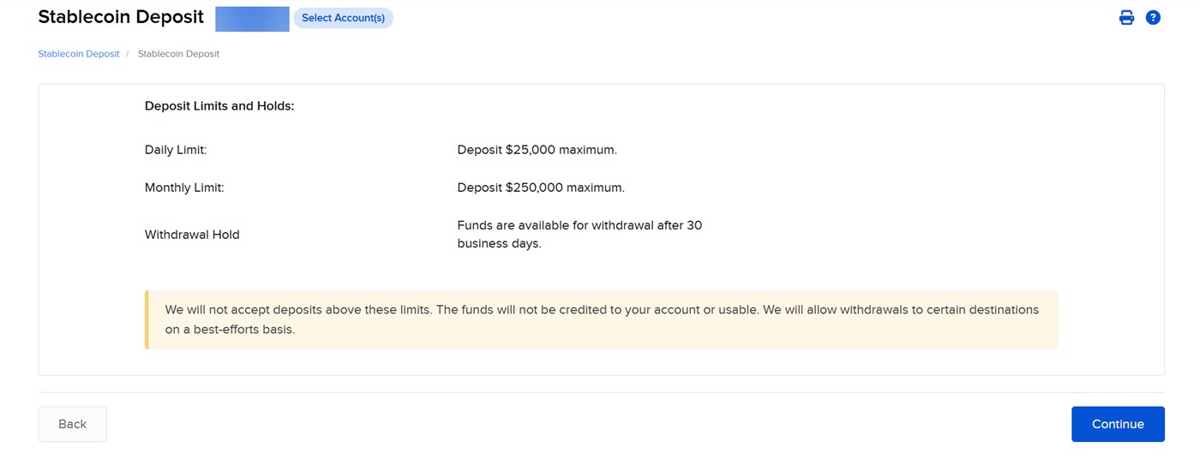
Task: Click the Deposit Limits and Holds heading
Action: coord(219,106)
